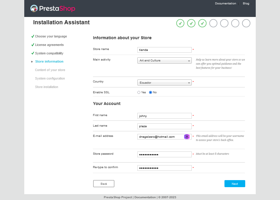Select Yes for Enable SSL
This screenshot has height=200, width=280.
click(139, 92)
